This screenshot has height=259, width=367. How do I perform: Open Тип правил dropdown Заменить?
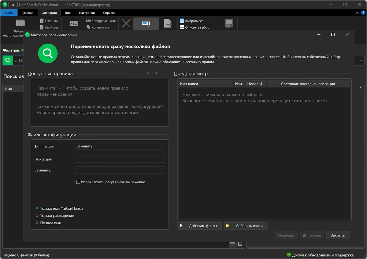tap(120, 146)
